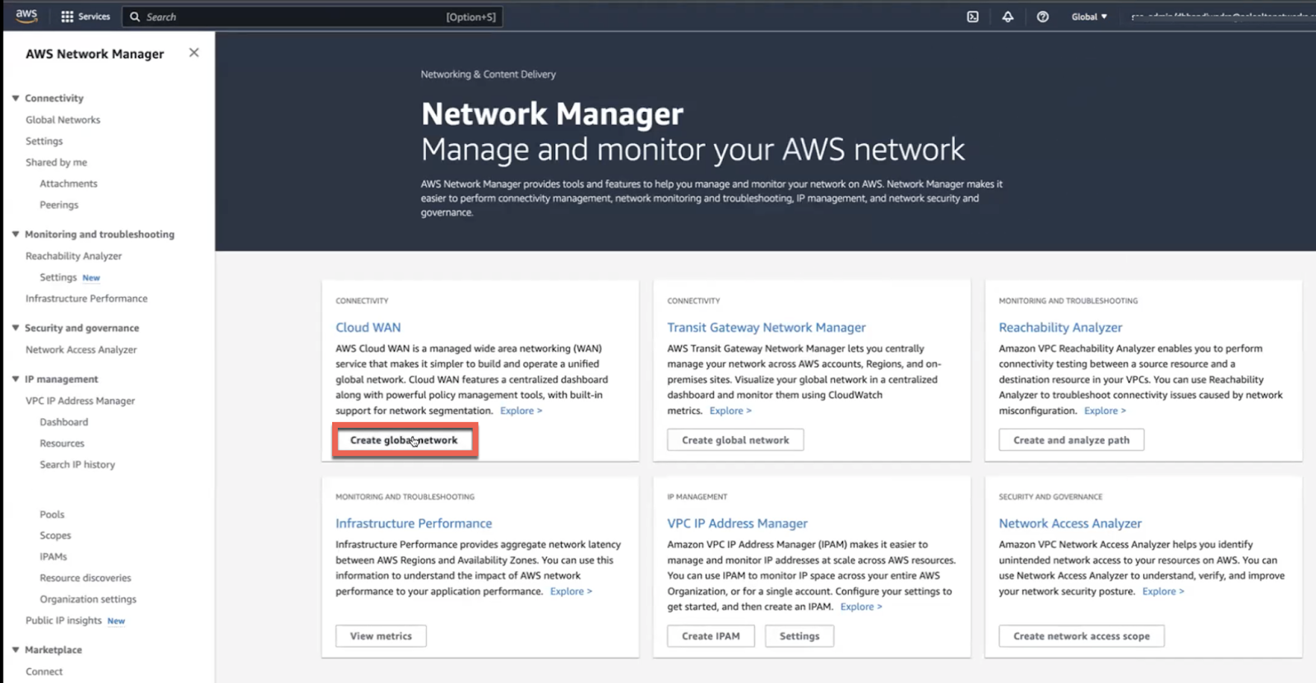Open the CloudShell terminal icon

(x=972, y=16)
